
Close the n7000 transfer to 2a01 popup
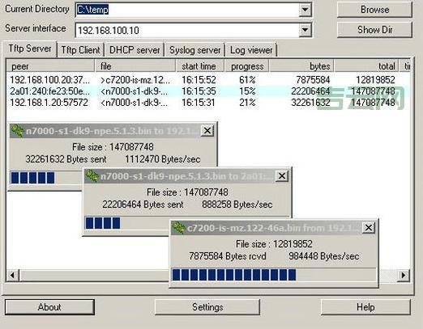point(282,176)
